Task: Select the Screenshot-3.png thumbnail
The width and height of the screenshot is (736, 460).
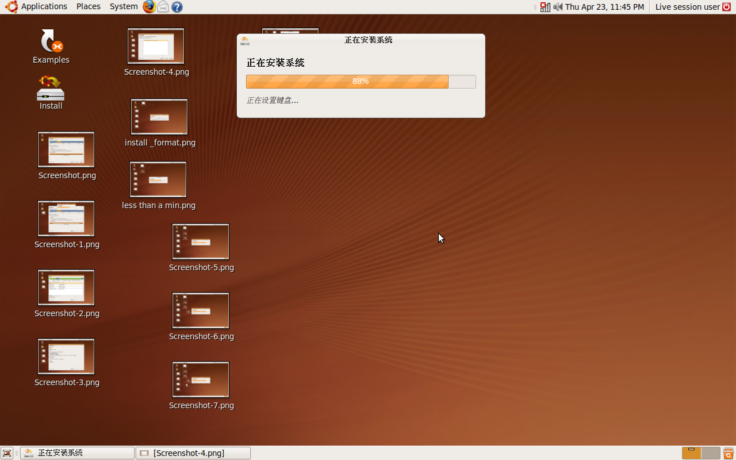Action: point(66,356)
